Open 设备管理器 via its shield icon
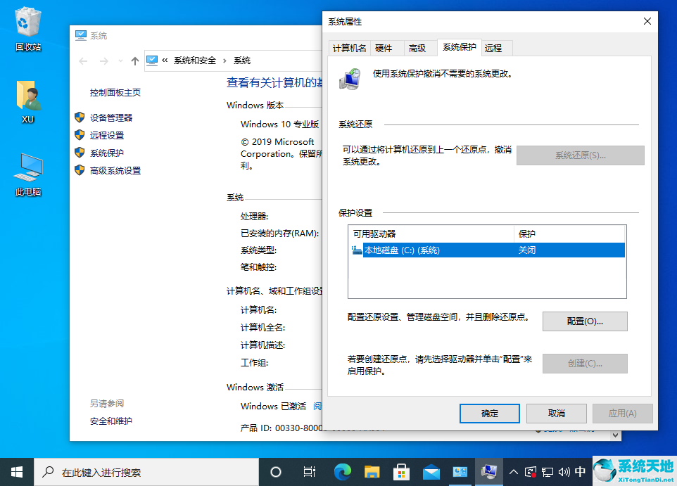The width and height of the screenshot is (677, 486). 78,117
